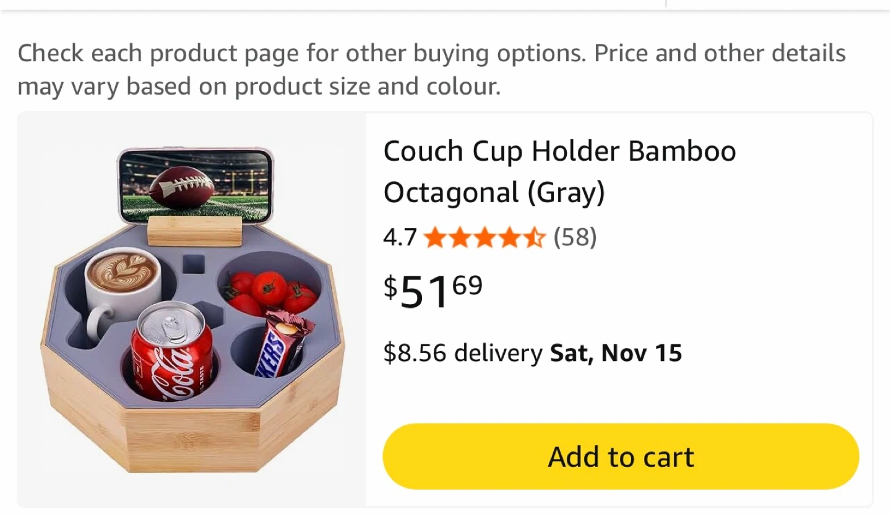
Task: Click the buying options notice text
Action: pos(431,69)
